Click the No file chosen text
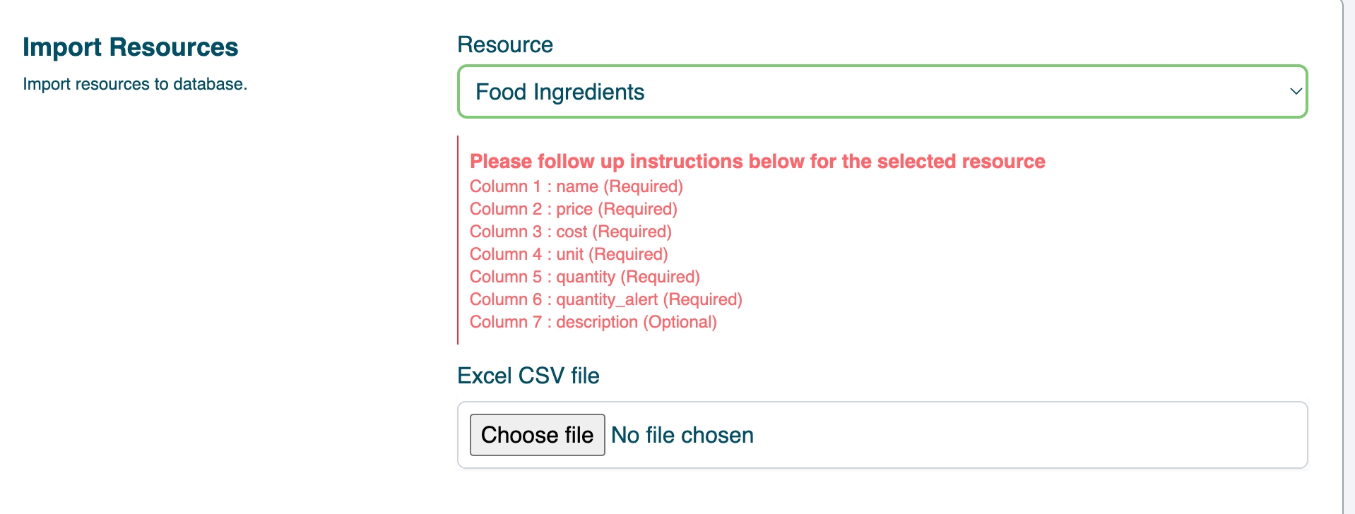Viewport: 1355px width, 514px height. (x=682, y=435)
